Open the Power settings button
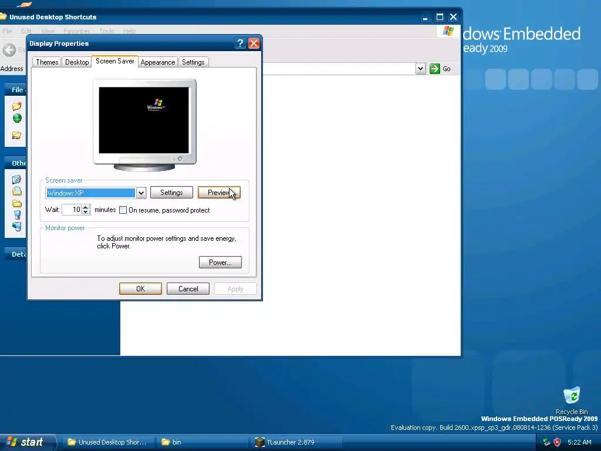 [220, 262]
